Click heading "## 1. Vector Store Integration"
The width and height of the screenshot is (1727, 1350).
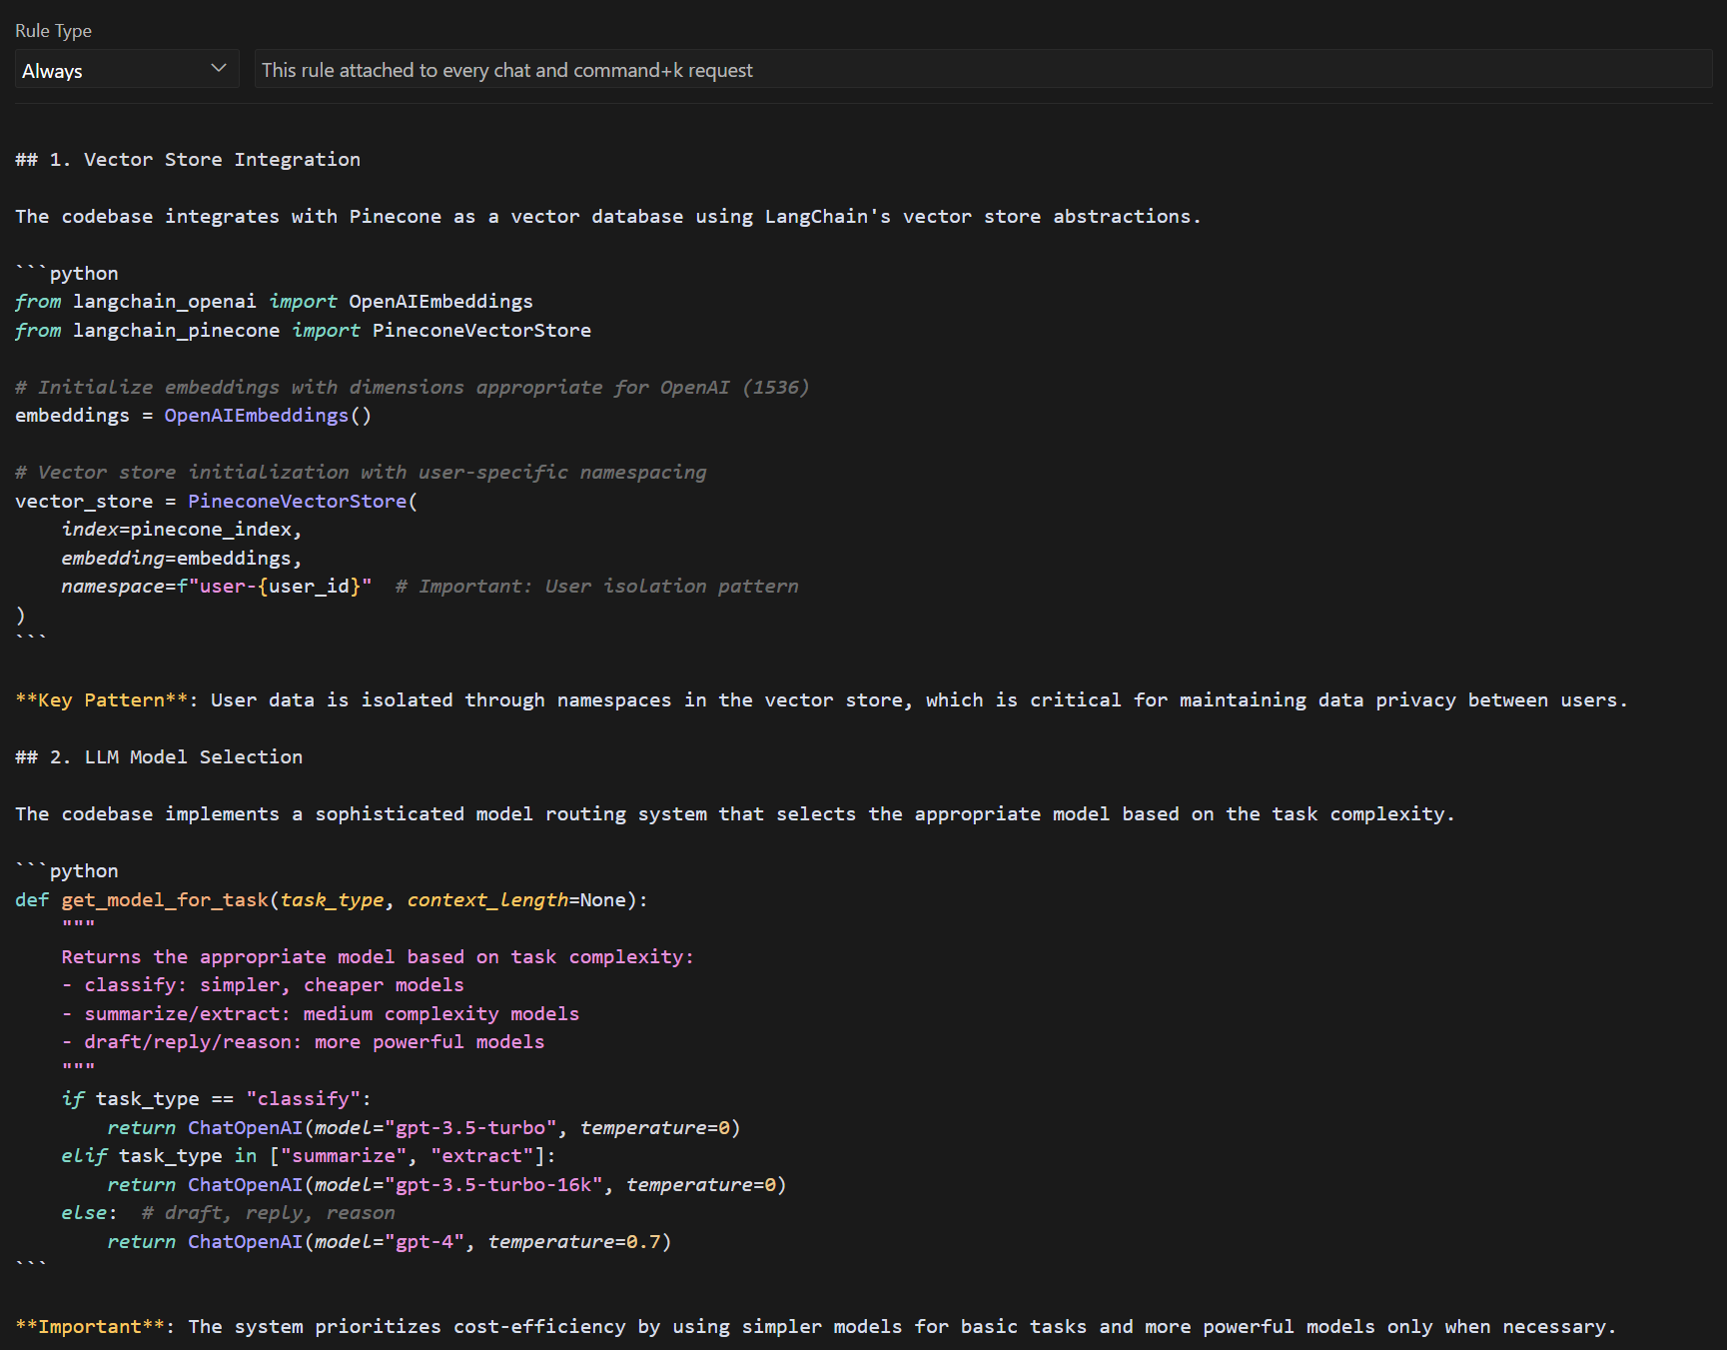tap(188, 159)
